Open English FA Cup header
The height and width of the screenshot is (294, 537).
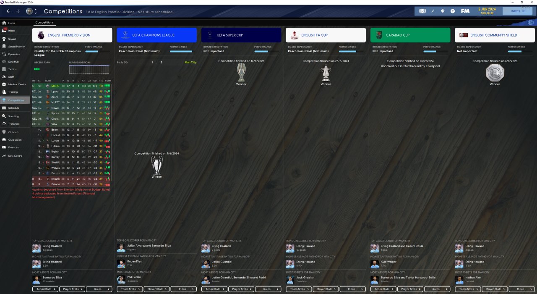(326, 35)
